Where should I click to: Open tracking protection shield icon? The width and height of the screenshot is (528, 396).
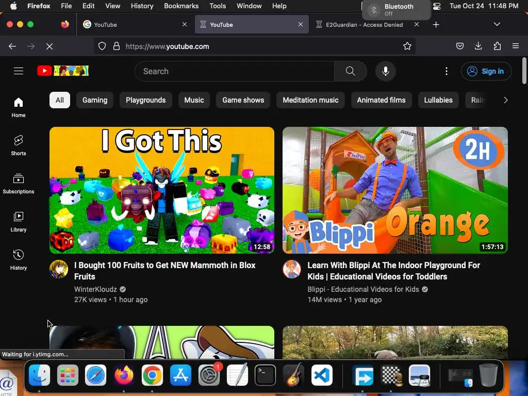[x=102, y=46]
